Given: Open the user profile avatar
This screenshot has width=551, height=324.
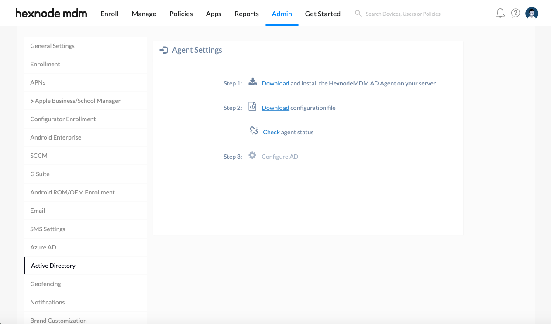Looking at the screenshot, I should tap(532, 14).
